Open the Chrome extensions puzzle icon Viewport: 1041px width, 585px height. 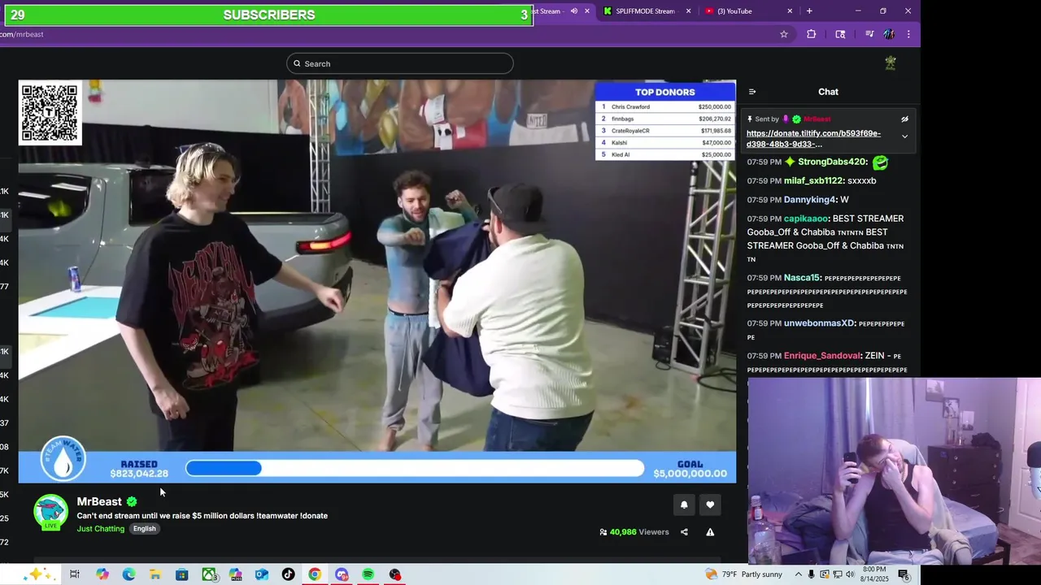811,34
